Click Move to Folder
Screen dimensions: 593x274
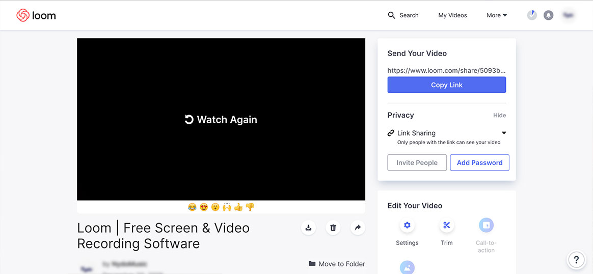[x=337, y=264]
